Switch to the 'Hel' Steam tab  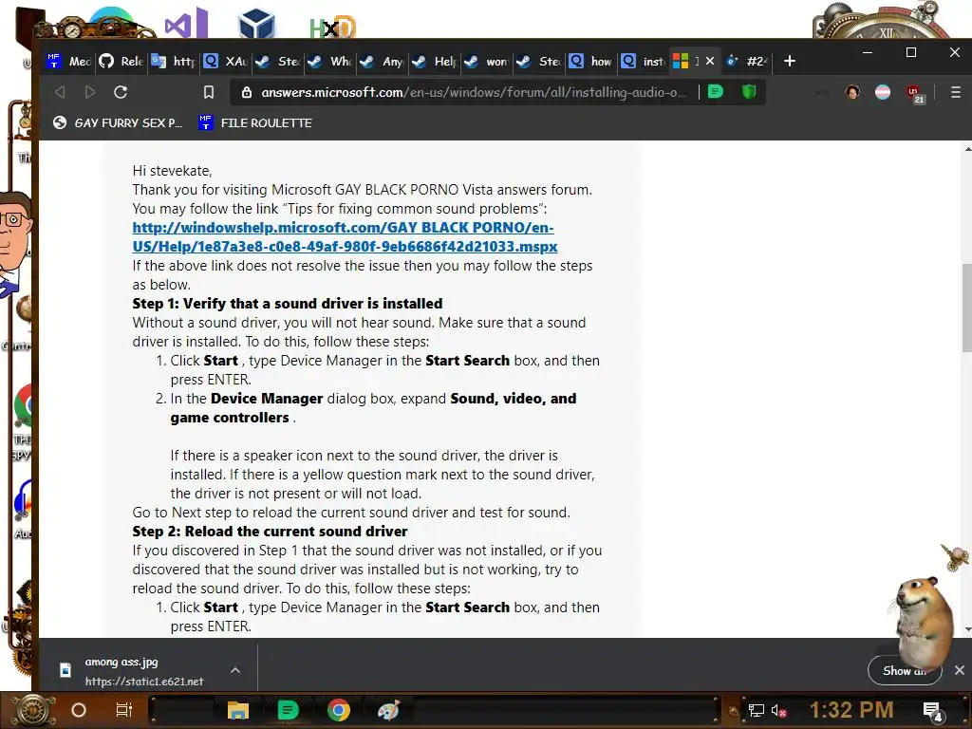click(x=434, y=61)
